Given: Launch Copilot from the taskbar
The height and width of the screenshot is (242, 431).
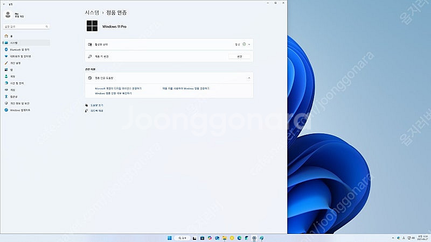Looking at the screenshot, I should point(210,238).
